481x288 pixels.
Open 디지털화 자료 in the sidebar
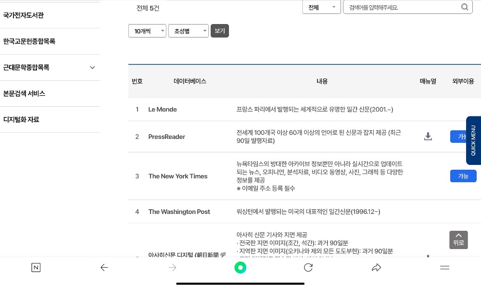[x=21, y=120]
